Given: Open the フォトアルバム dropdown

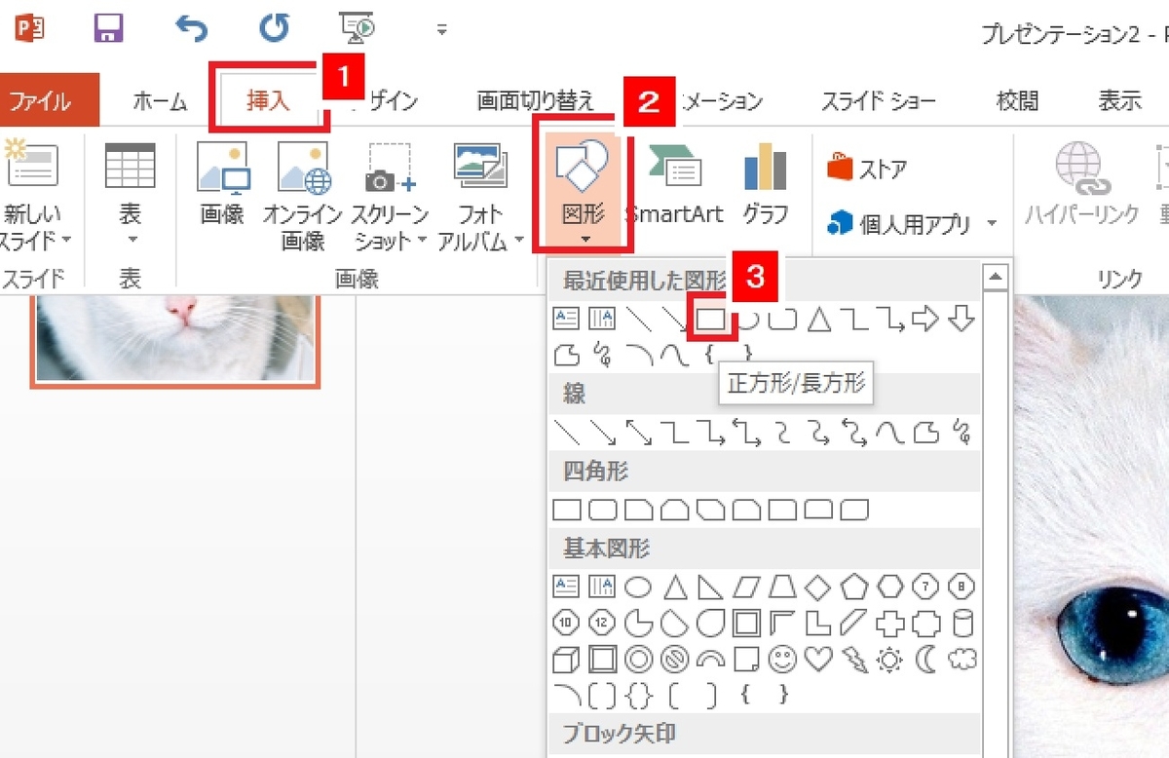Looking at the screenshot, I should [480, 195].
